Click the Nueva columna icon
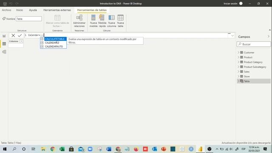Screen dimensions: 272x153 (x=111, y=18)
